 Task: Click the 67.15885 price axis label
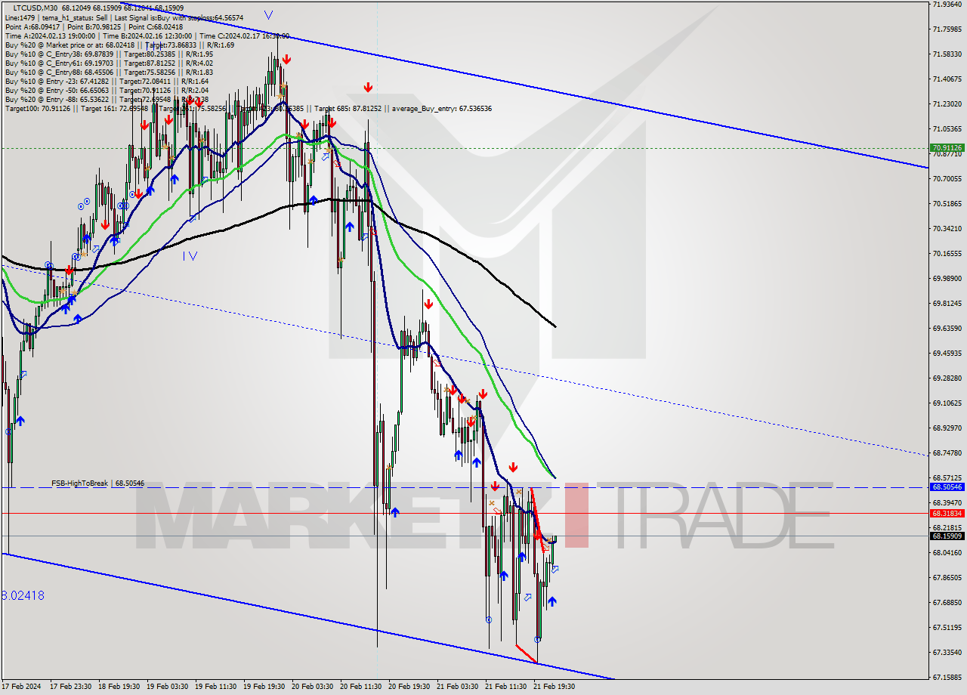click(x=947, y=677)
